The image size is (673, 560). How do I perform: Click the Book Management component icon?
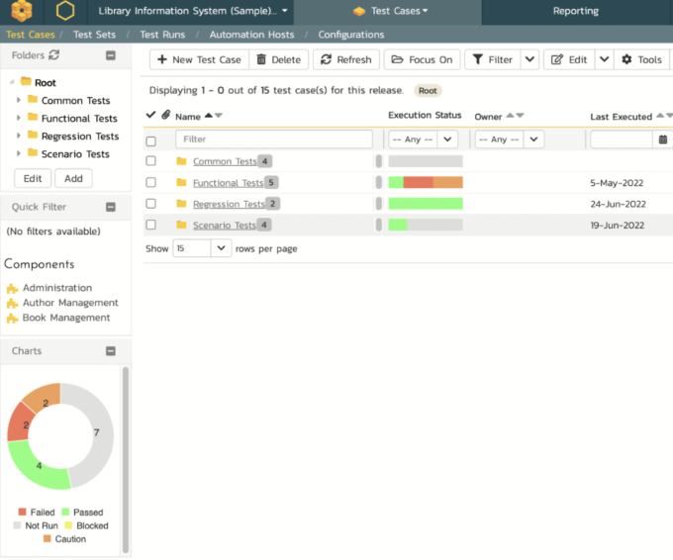pos(12,319)
